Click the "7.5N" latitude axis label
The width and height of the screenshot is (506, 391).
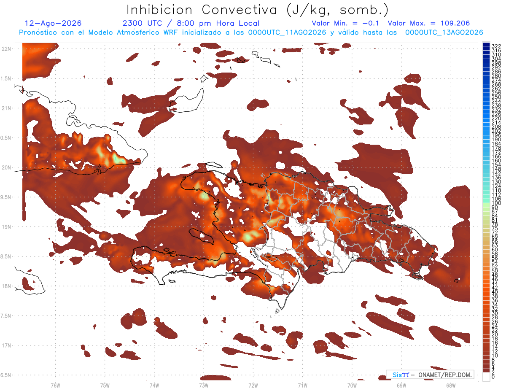tap(6, 315)
